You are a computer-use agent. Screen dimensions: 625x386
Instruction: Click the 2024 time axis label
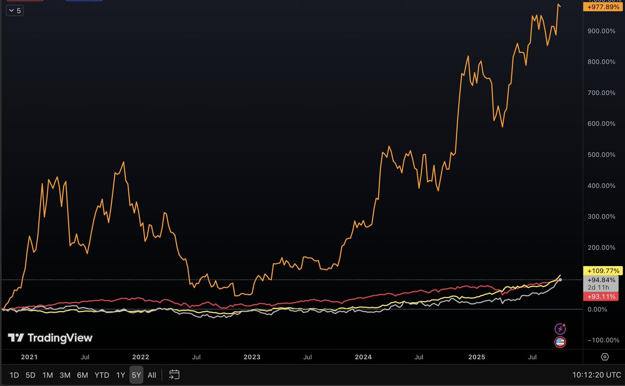point(363,357)
